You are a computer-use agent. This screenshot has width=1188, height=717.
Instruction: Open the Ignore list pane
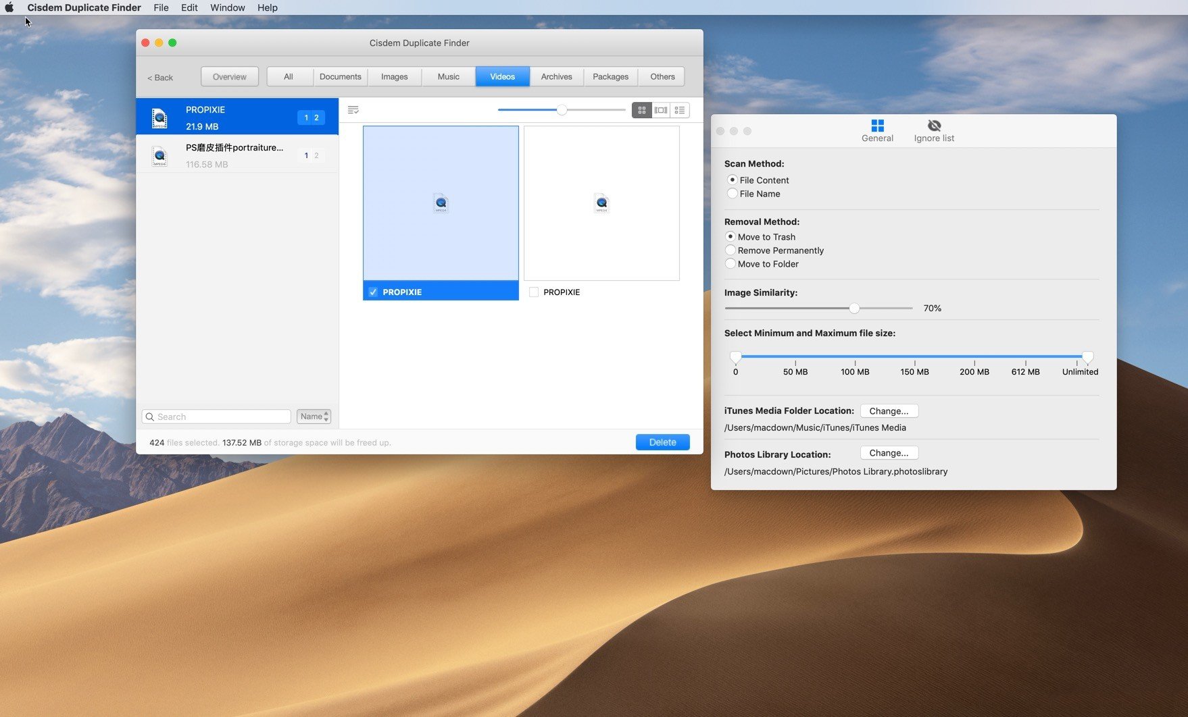pos(934,131)
